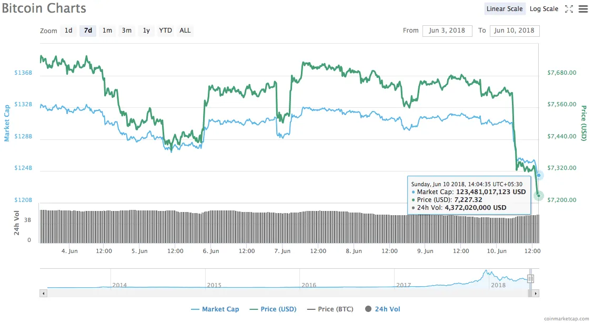Set zoom to 1m
The width and height of the screenshot is (594, 323).
[x=107, y=31]
